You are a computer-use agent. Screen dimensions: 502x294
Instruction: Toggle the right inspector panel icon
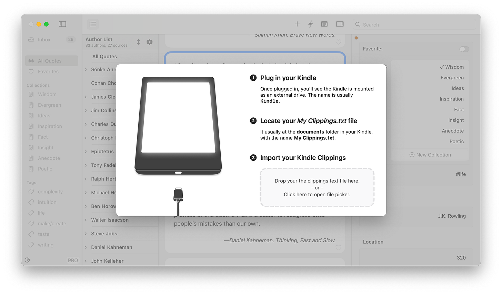coord(340,24)
